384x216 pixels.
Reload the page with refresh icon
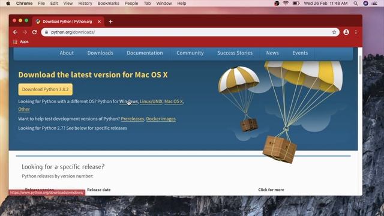[x=35, y=32]
